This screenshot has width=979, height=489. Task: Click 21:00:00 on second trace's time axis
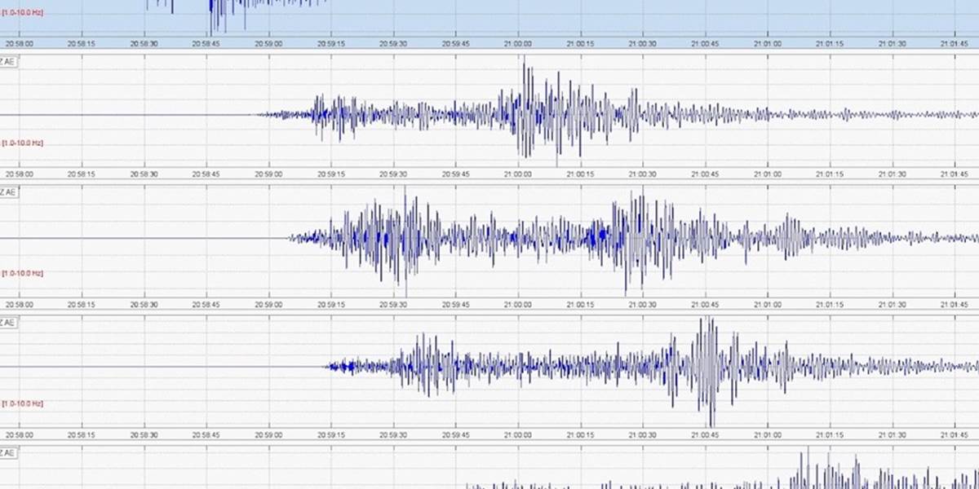(518, 174)
